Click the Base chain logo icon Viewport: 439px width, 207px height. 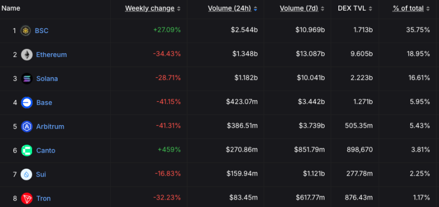pos(27,102)
